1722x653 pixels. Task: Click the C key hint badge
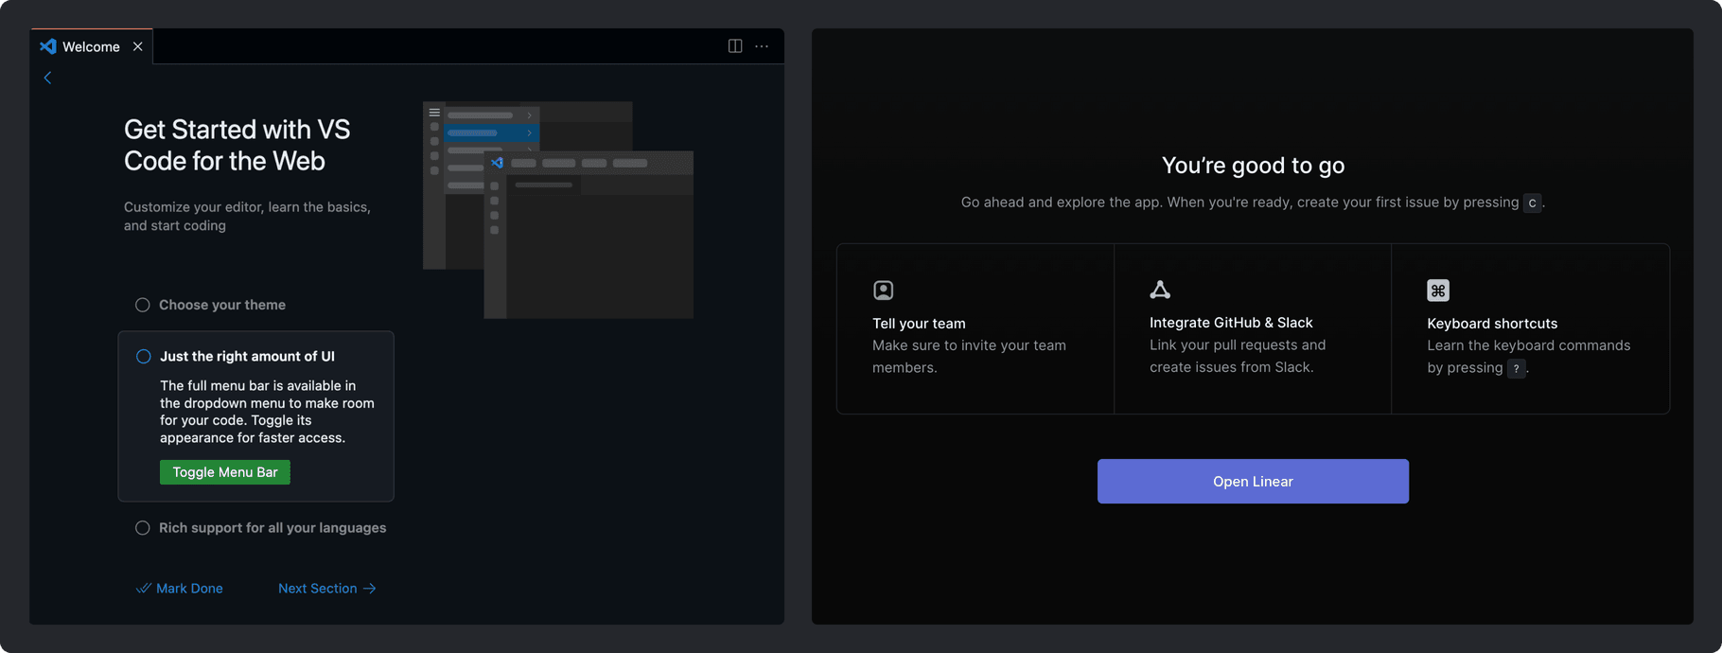click(1532, 203)
